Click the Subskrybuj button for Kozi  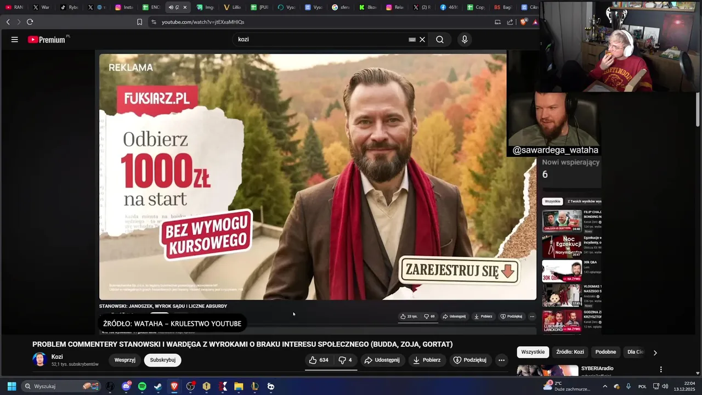point(163,360)
